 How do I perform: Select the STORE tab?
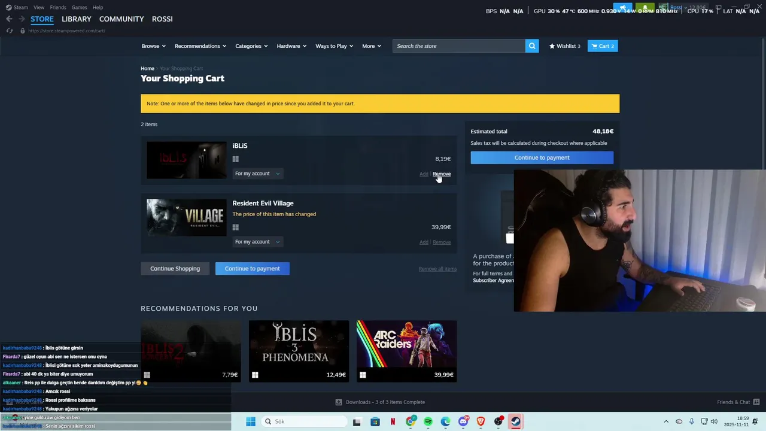click(42, 19)
